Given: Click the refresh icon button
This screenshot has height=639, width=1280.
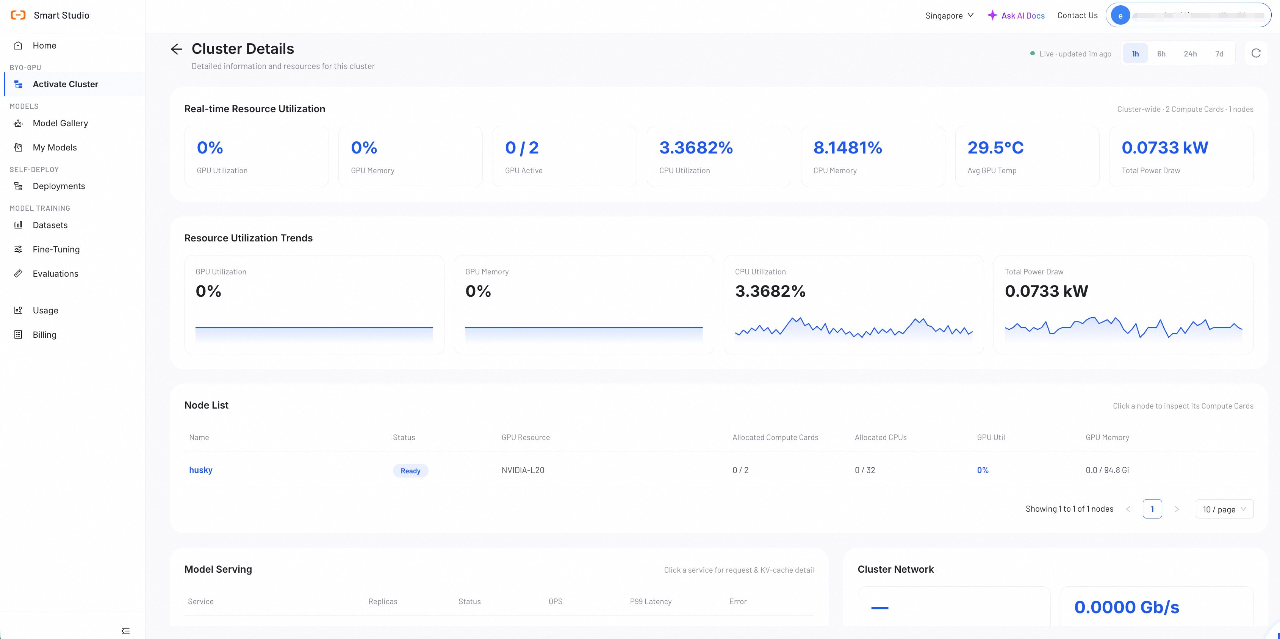Looking at the screenshot, I should 1256,53.
